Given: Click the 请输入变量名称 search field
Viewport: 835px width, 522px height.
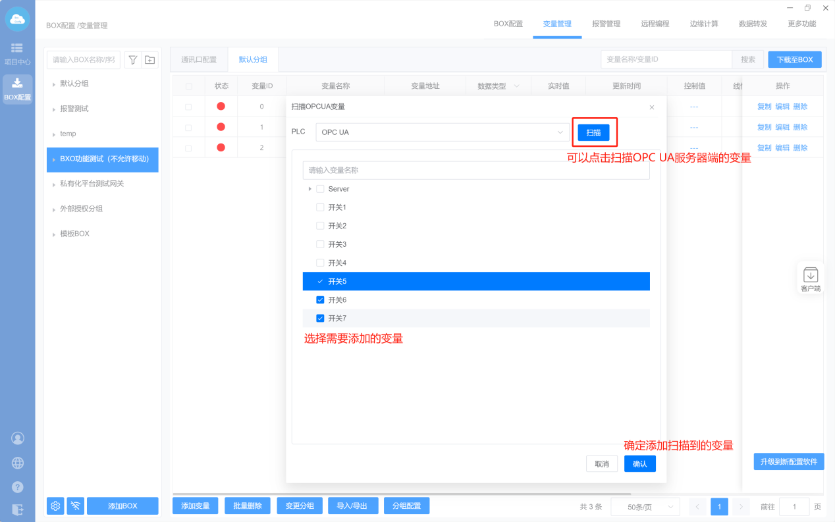Looking at the screenshot, I should click(475, 170).
